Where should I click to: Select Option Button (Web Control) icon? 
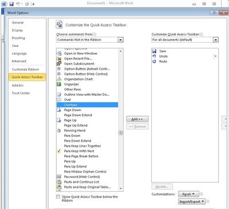59,74
